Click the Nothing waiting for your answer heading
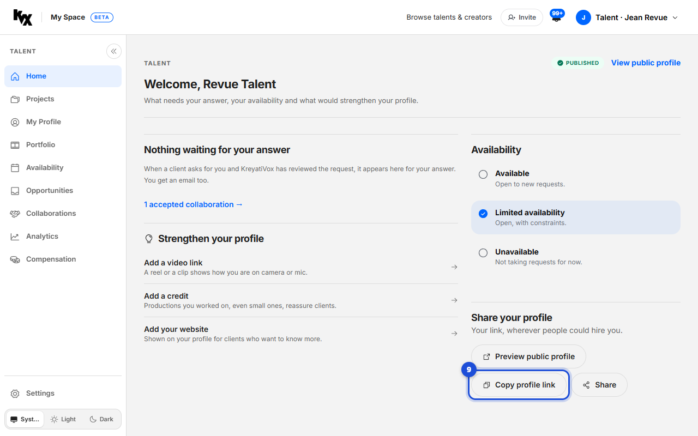 pos(217,150)
